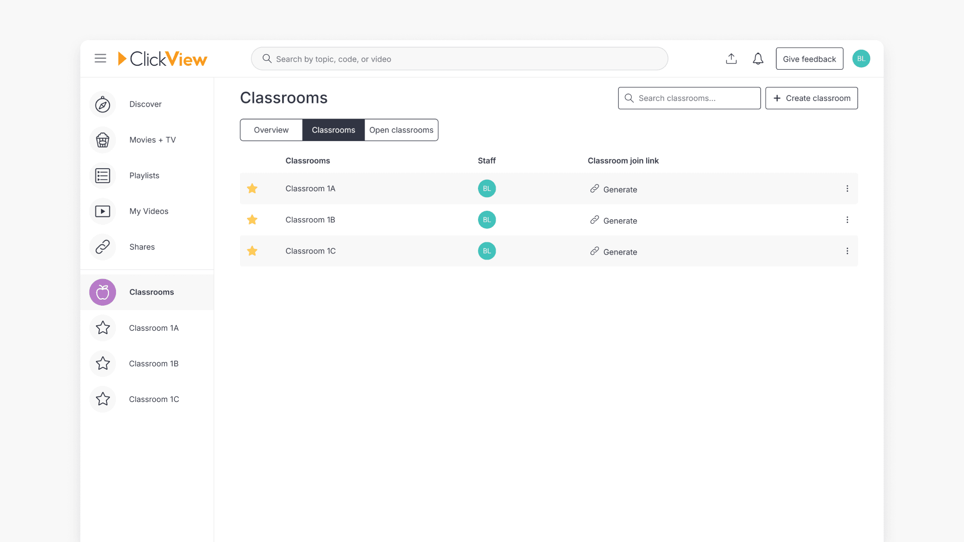
Task: Generate join link for Classroom 1A
Action: [614, 189]
